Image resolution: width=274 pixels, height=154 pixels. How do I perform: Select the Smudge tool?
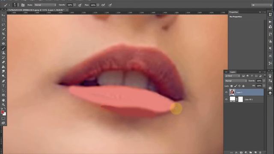(x=3, y=71)
